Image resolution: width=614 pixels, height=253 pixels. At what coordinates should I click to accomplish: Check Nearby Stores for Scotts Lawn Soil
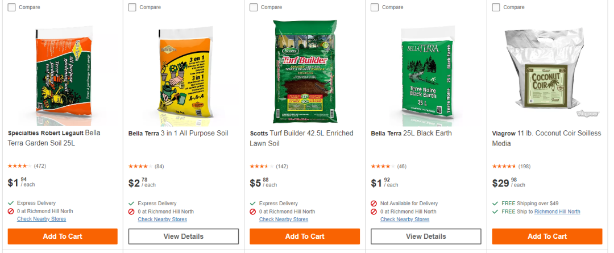pyautogui.click(x=284, y=219)
